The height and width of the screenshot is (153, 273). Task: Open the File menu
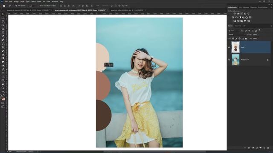pyautogui.click(x=6, y=1)
